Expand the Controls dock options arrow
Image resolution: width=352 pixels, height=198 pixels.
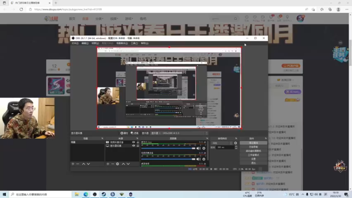(x=266, y=139)
